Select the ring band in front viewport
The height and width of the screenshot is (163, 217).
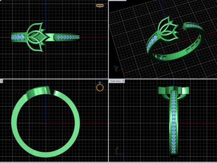point(46,122)
